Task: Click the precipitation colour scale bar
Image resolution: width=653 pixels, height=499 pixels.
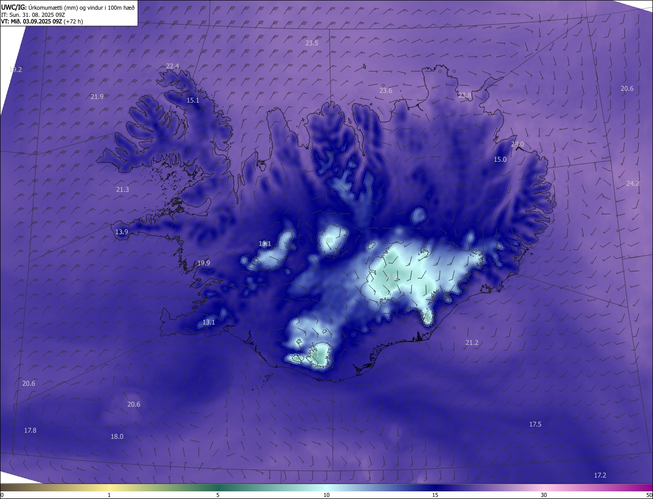Action: click(326, 488)
